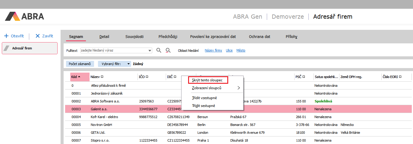Viewport: 413px width, 144px height.
Task: Click the Název firmy search area link
Action: tap(213, 50)
